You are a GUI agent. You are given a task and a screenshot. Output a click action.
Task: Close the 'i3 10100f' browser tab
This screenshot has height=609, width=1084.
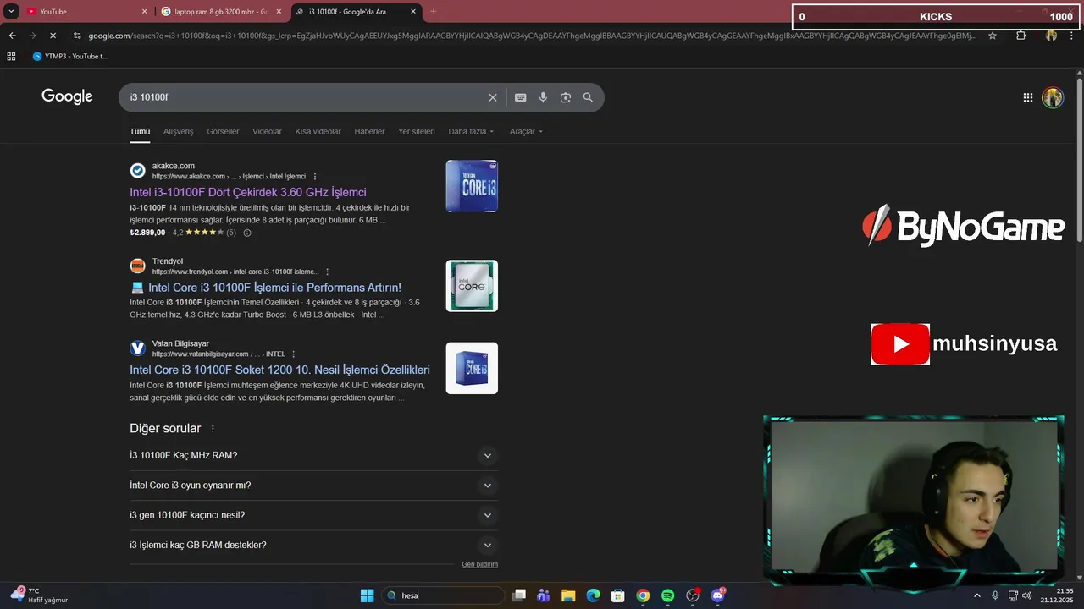click(x=413, y=12)
